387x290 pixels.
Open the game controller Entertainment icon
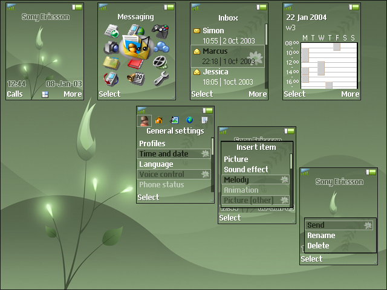pos(160,31)
